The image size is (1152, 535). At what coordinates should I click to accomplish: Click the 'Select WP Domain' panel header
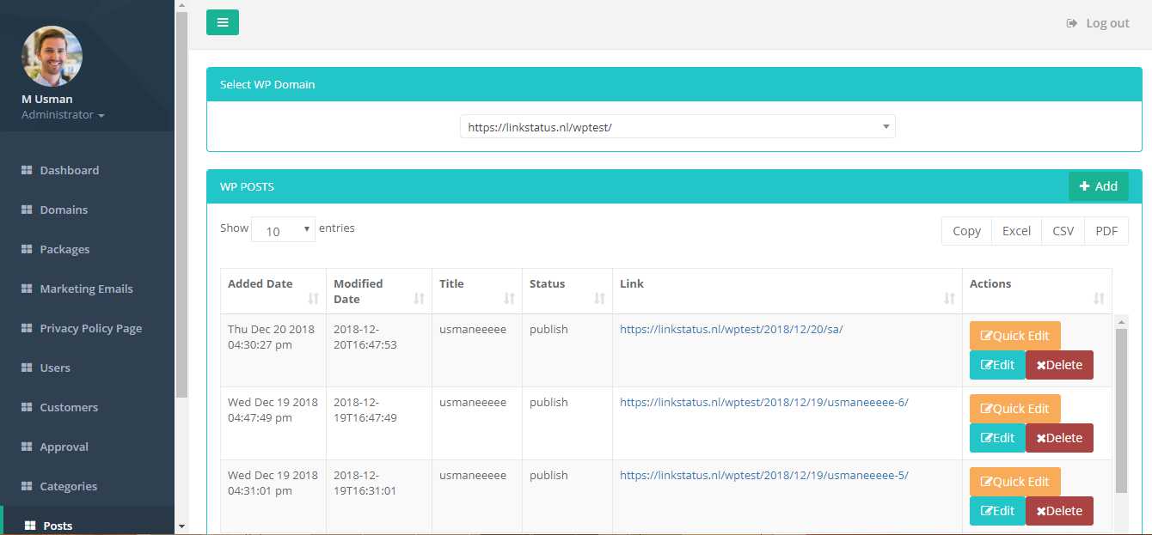(674, 85)
